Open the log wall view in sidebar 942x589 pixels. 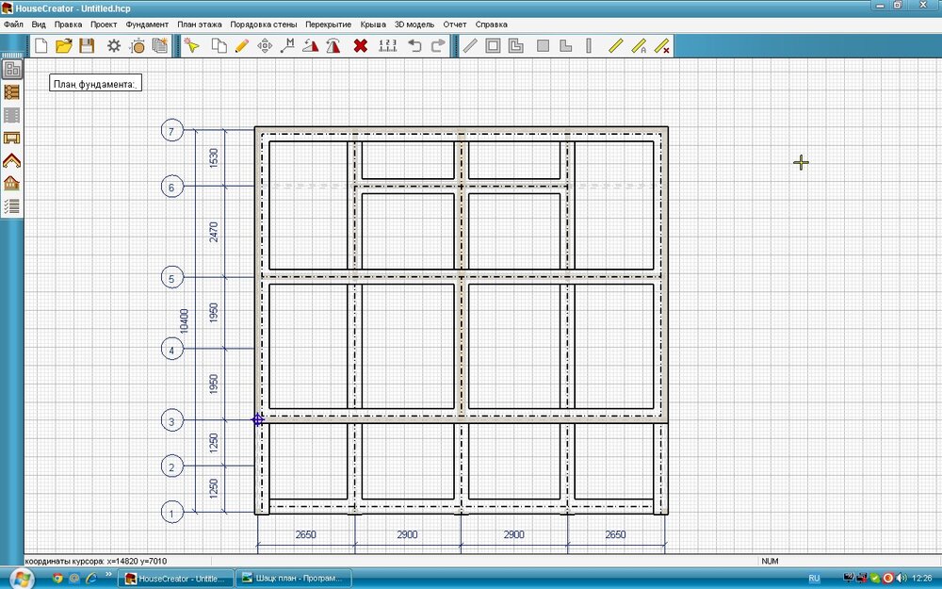click(x=11, y=92)
